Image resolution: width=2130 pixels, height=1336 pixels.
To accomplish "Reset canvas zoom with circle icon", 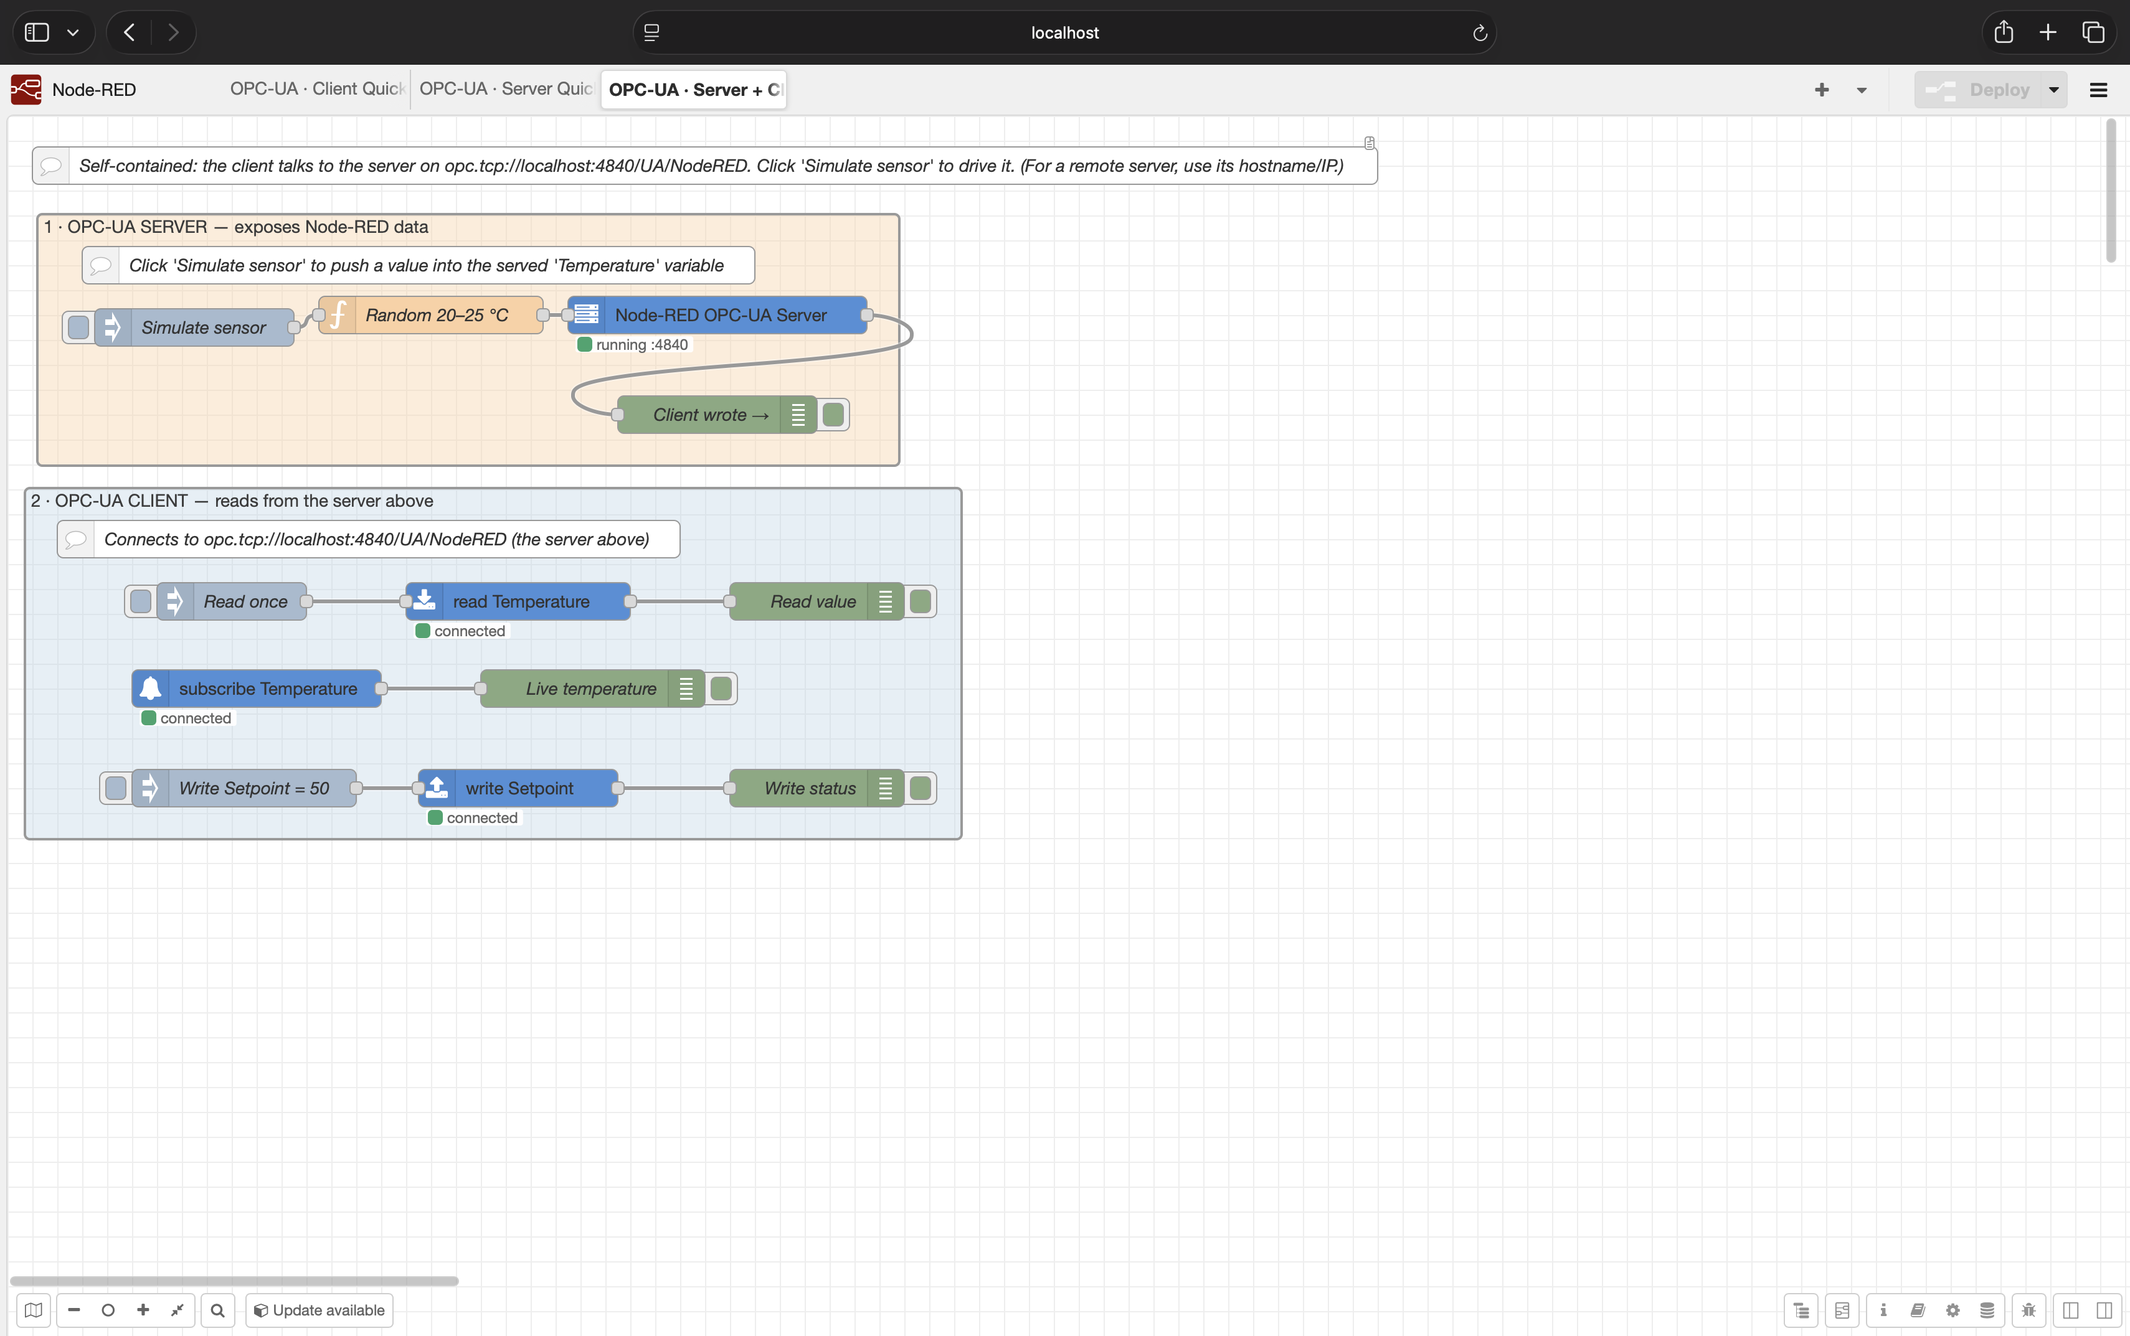I will click(x=108, y=1309).
